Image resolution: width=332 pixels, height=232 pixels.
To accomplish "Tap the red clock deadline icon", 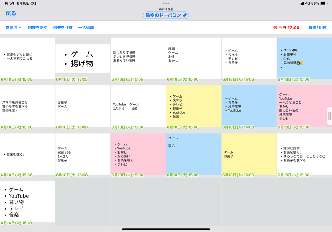I will click(x=276, y=28).
